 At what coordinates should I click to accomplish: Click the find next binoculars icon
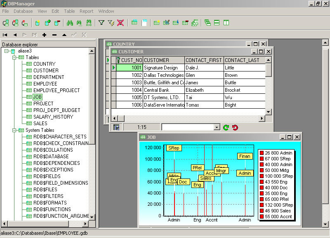[x=79, y=23]
